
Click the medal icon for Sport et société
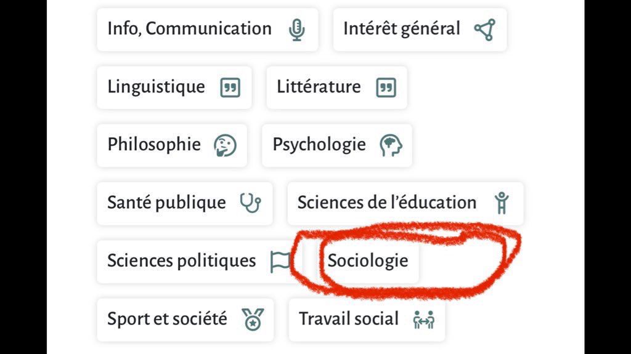click(x=253, y=320)
